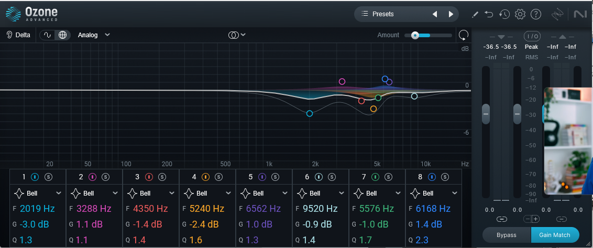Click the Bypass button
Image resolution: width=593 pixels, height=248 pixels.
[507, 235]
